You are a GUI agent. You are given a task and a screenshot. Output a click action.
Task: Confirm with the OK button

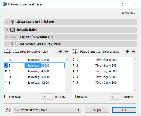coord(124,110)
